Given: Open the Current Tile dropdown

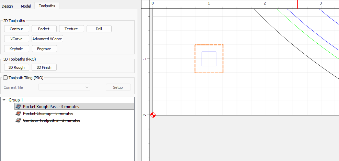Looking at the screenshot, I should coord(64,87).
